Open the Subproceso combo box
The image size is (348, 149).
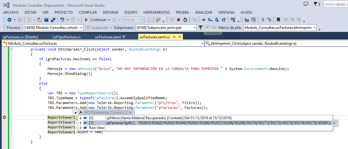point(166,28)
